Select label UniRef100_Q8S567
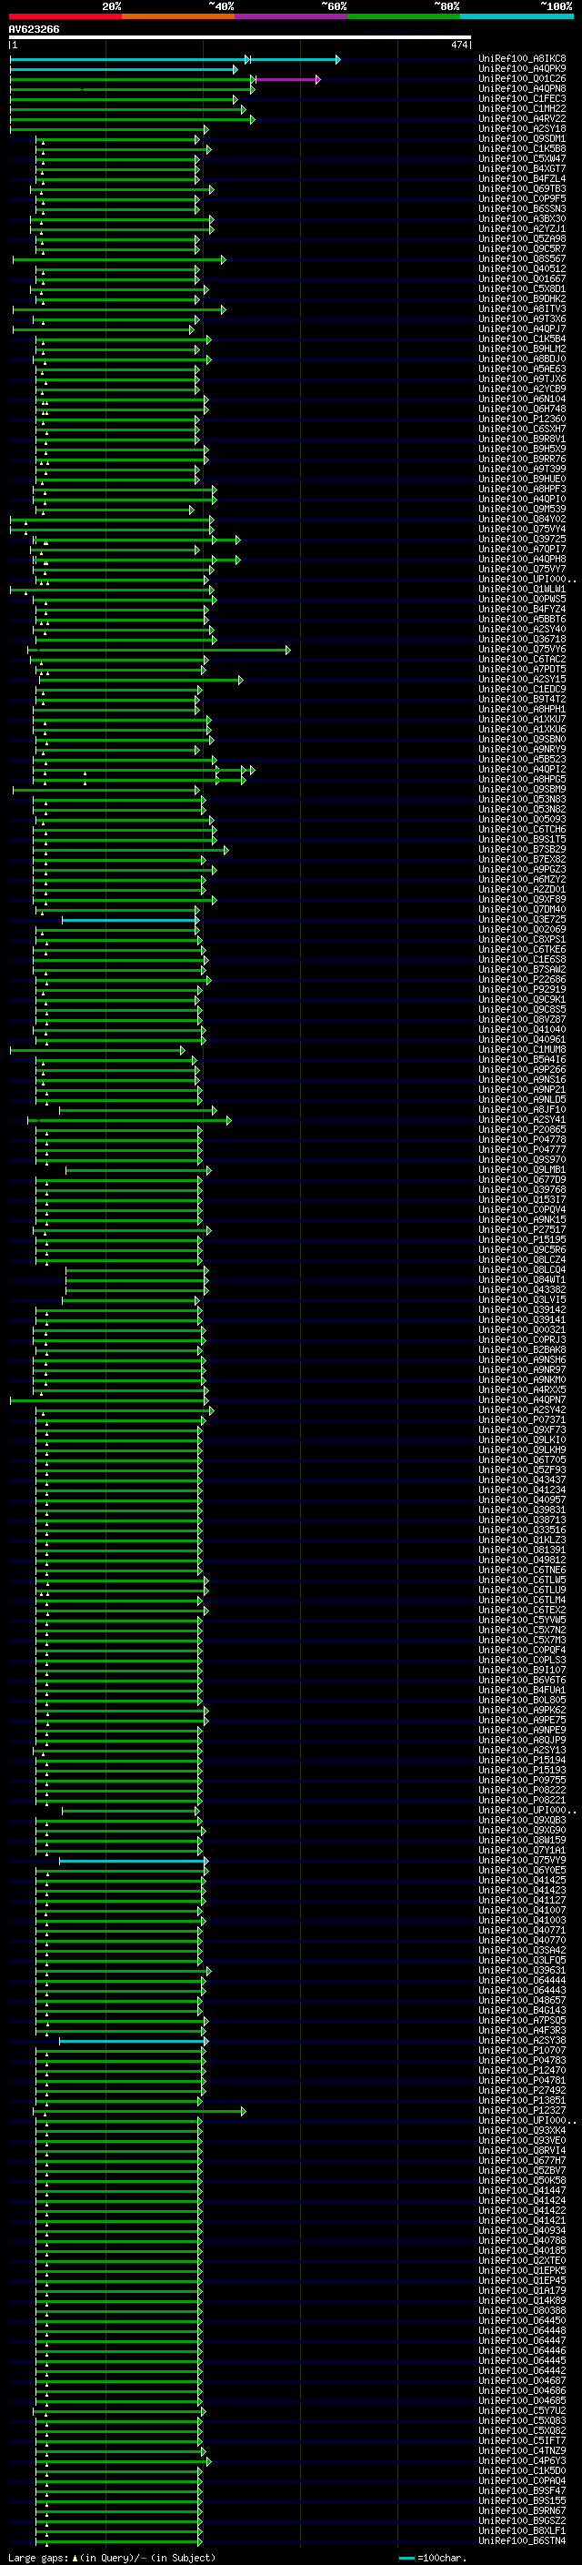 click(522, 259)
